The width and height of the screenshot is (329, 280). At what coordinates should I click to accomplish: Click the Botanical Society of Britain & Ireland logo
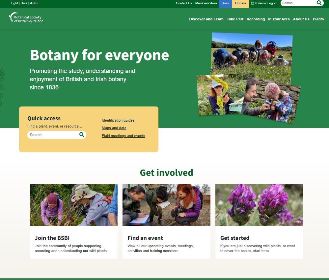click(26, 18)
